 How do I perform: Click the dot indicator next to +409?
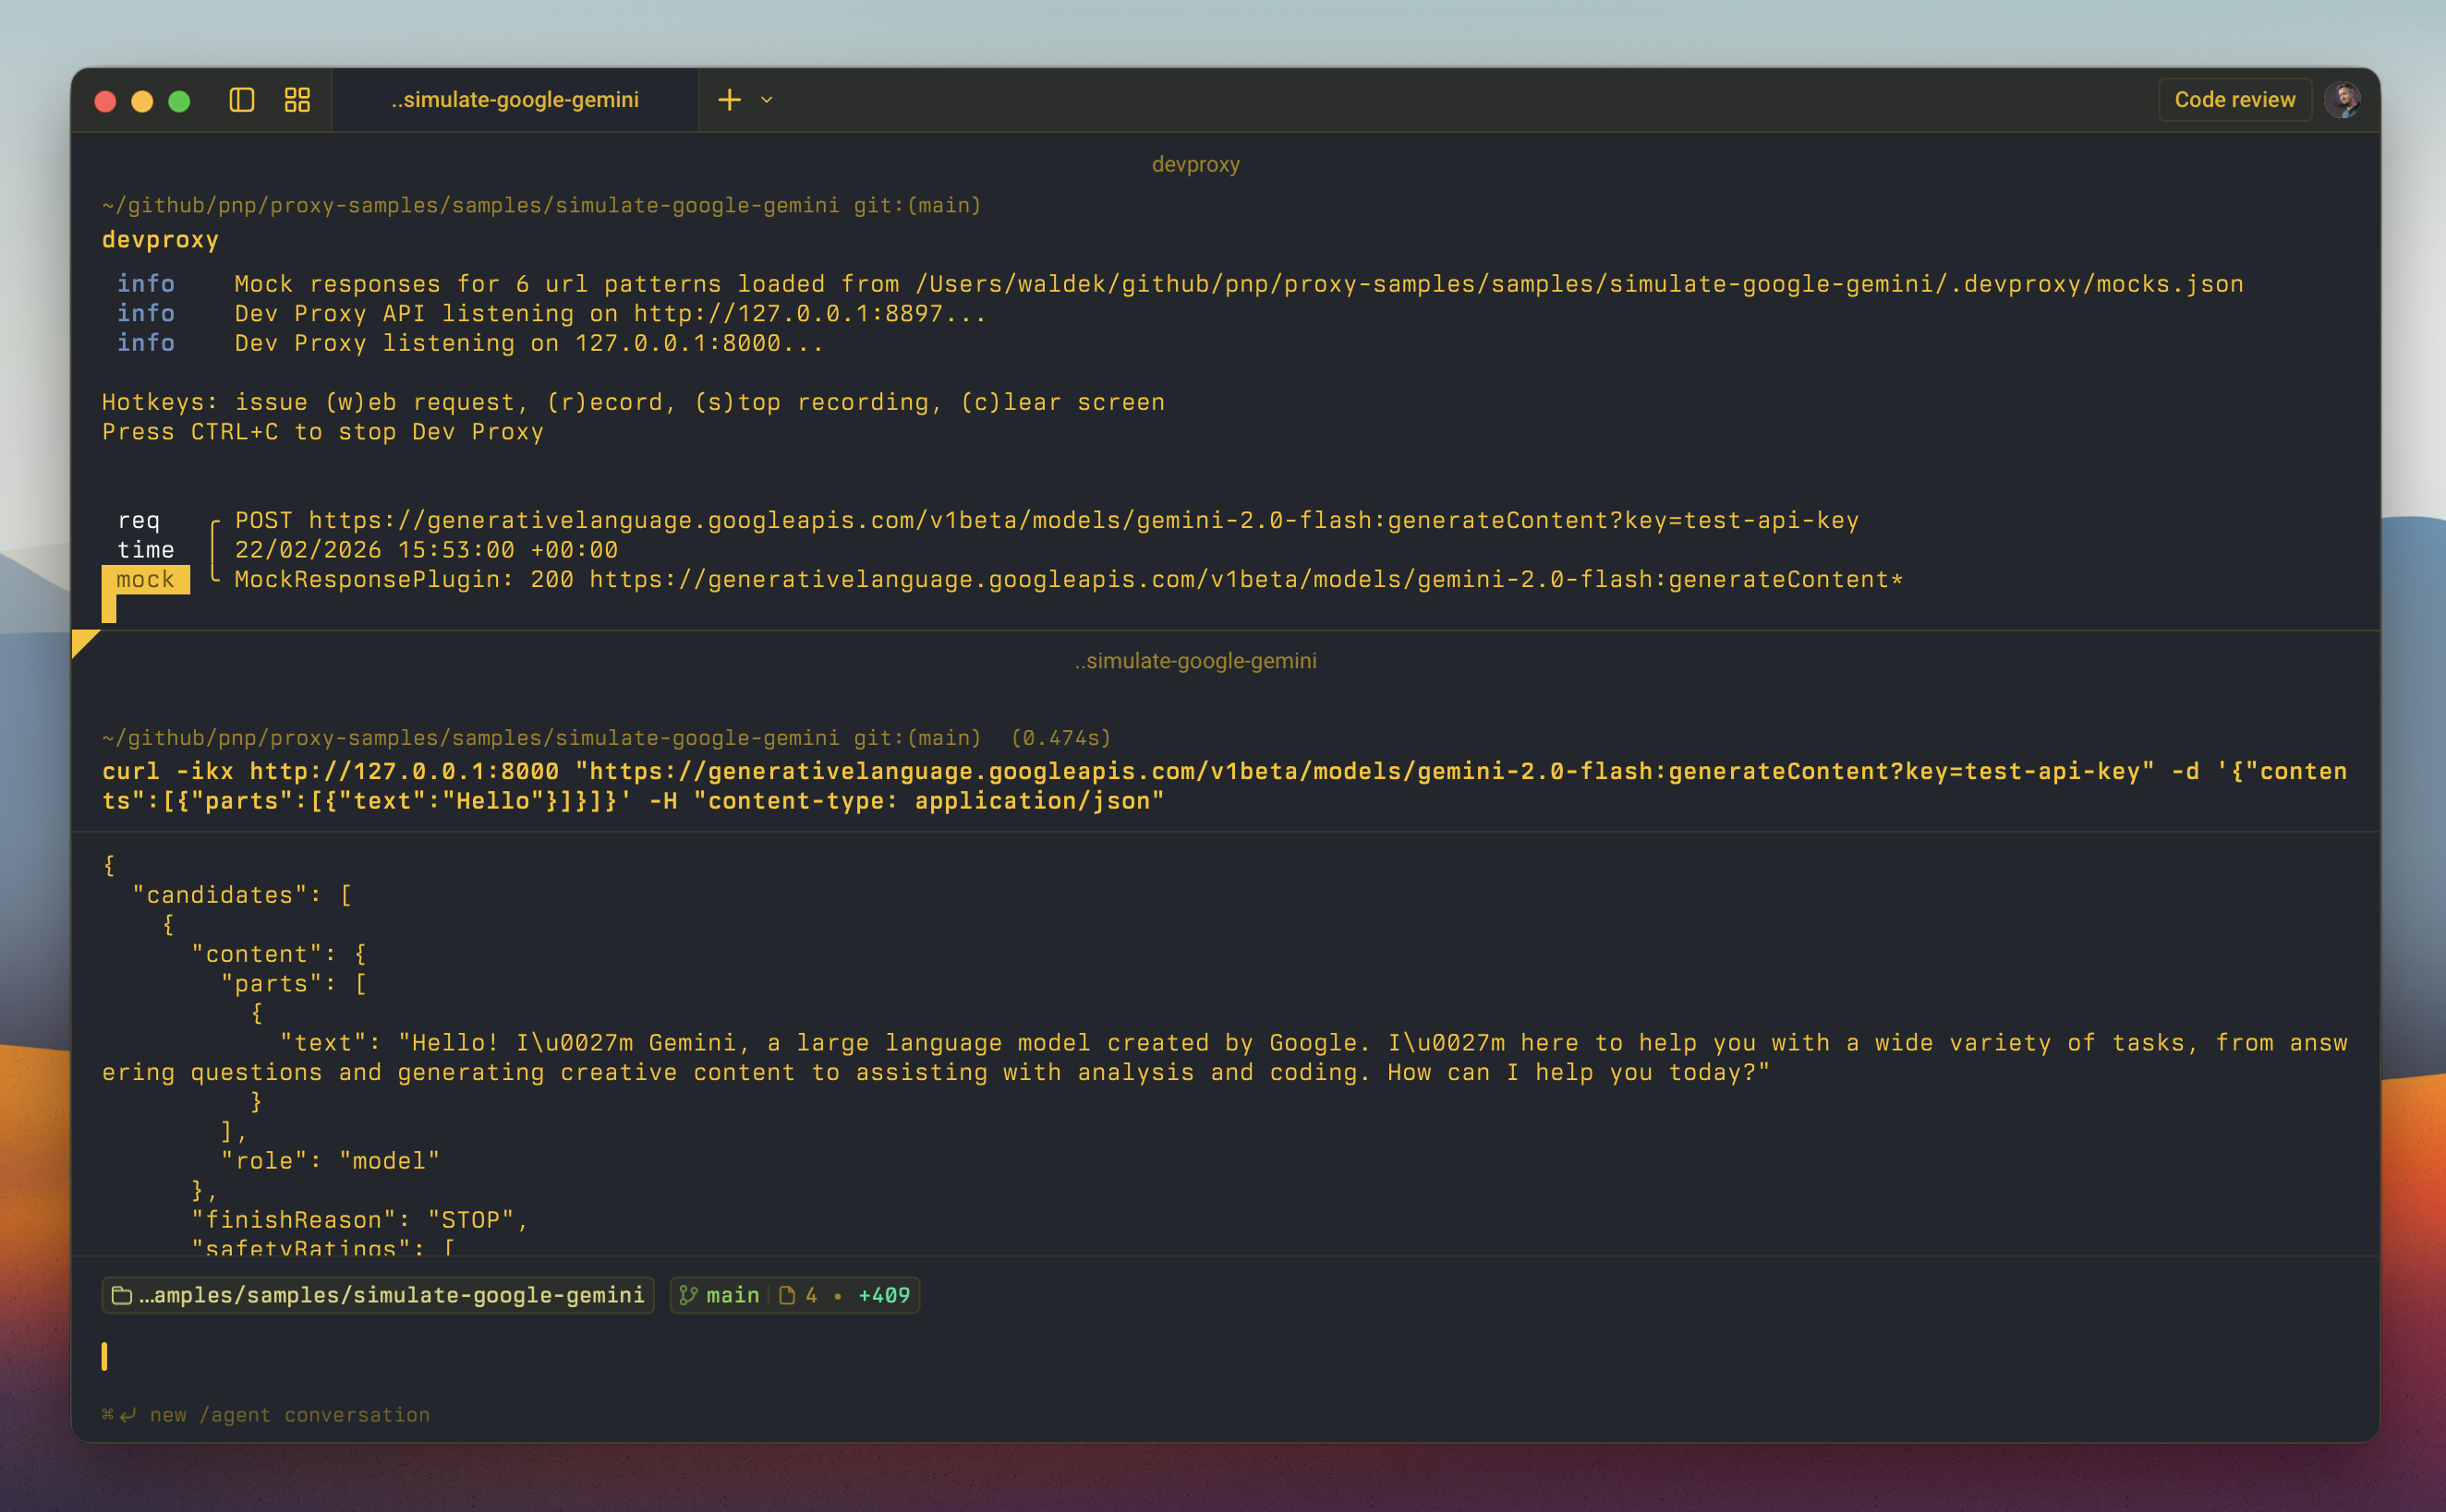tap(839, 1295)
